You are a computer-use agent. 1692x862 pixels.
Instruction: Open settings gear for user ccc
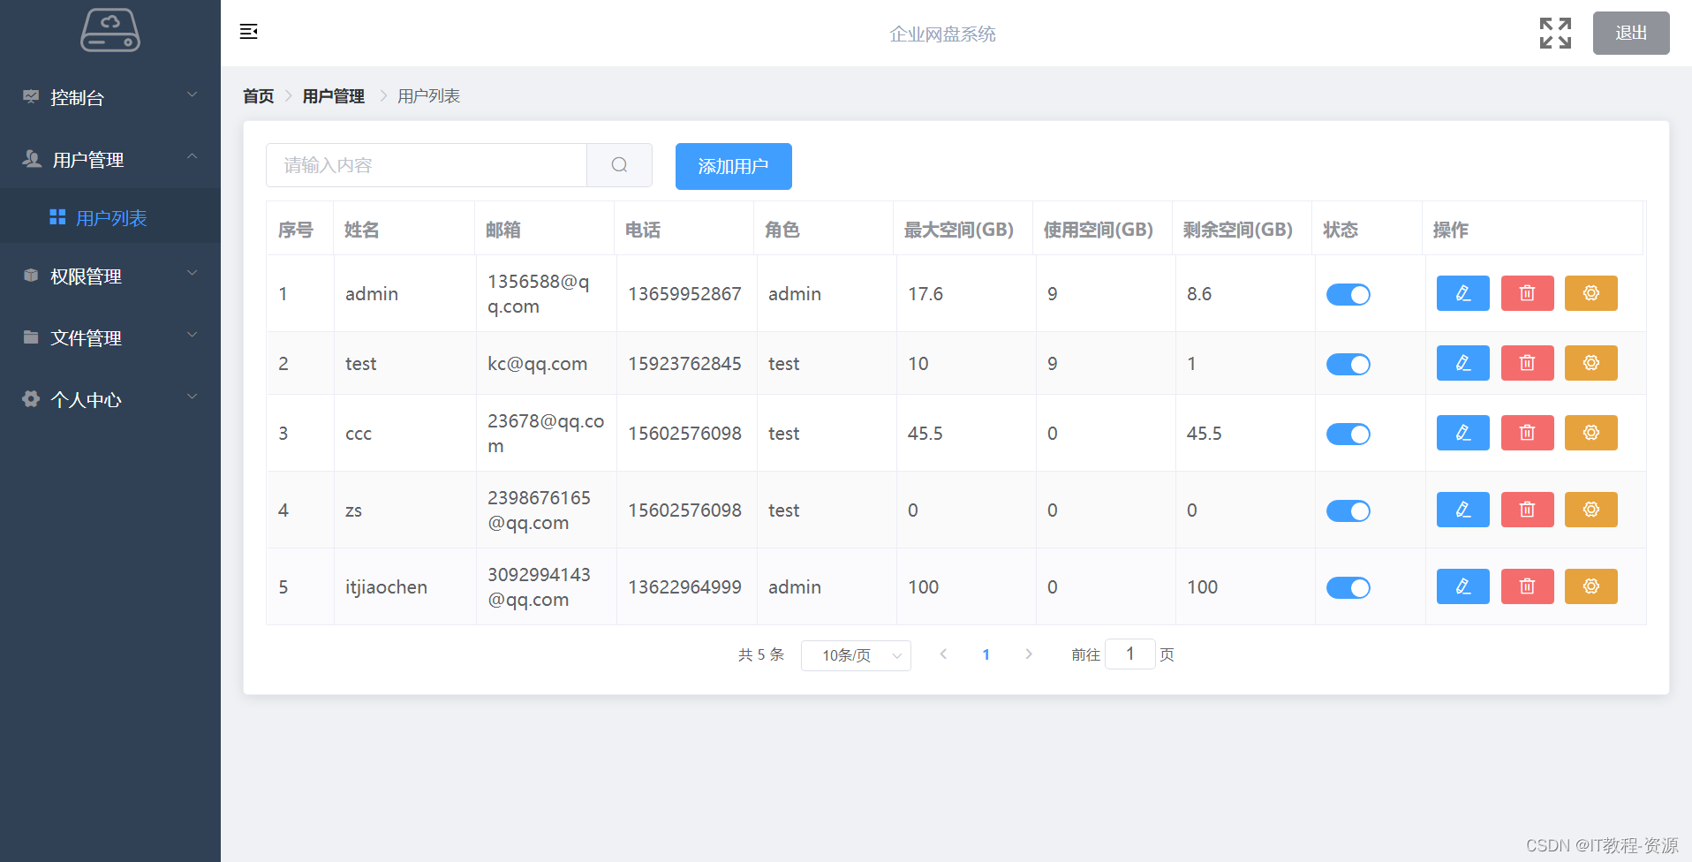click(x=1590, y=433)
